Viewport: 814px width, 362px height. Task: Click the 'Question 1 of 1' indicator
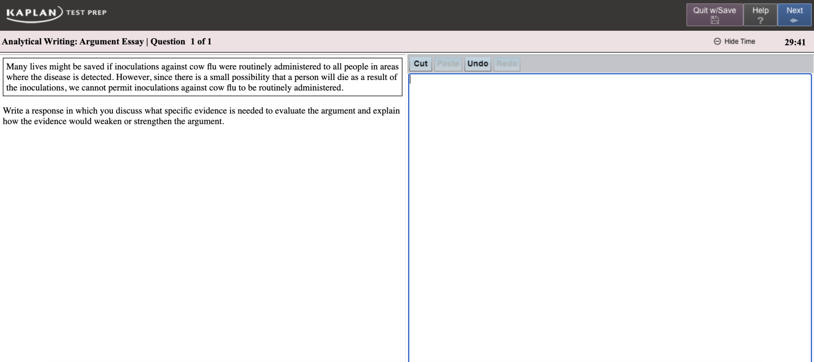181,41
